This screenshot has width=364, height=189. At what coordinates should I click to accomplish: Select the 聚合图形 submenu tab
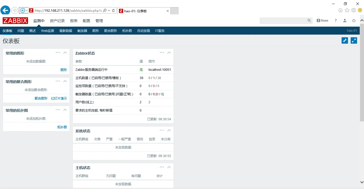pos(111,31)
